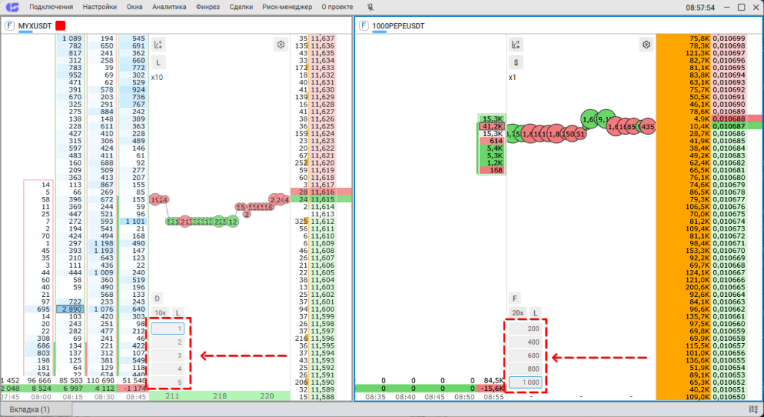Click the red square next to MYXUSDT
The width and height of the screenshot is (764, 417).
pyautogui.click(x=60, y=25)
